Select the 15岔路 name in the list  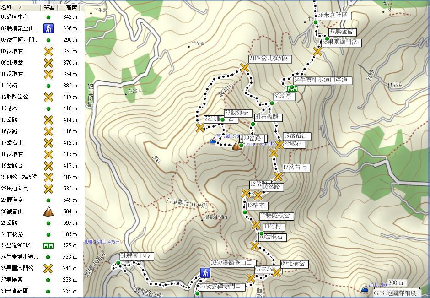(x=9, y=120)
